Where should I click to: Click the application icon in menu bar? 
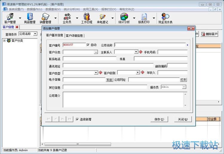click(5, 9)
